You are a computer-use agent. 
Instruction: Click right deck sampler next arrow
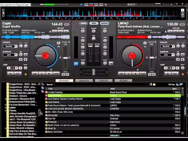pyautogui.click(x=183, y=60)
